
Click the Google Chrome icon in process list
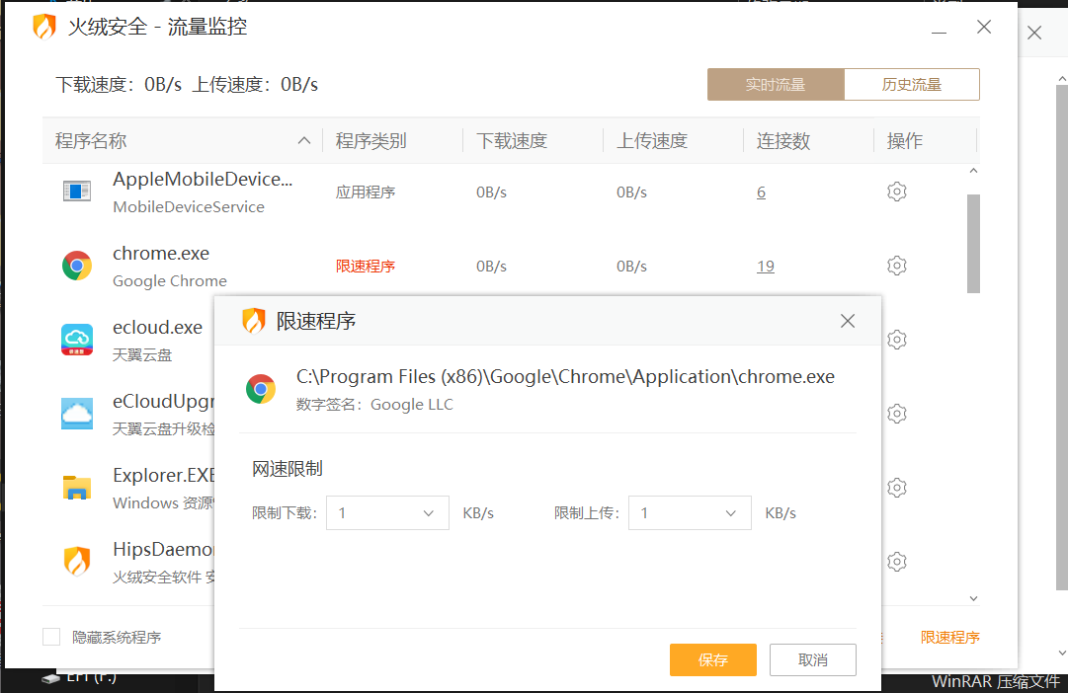pyautogui.click(x=77, y=266)
